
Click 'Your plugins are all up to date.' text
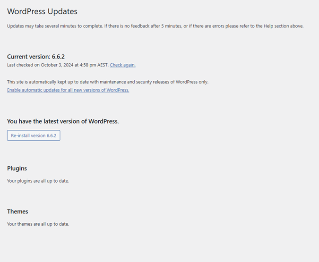[38, 181]
